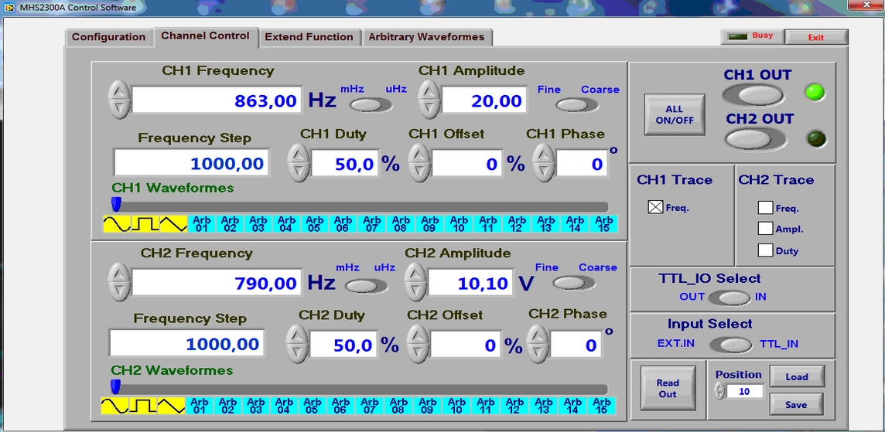Choose CH1 Arb 15 waveform

coord(604,224)
